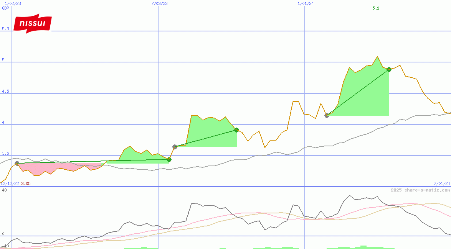Viewport: 451px width, 249px height.
Task: Click the Nissui logo
Action: pos(32,24)
